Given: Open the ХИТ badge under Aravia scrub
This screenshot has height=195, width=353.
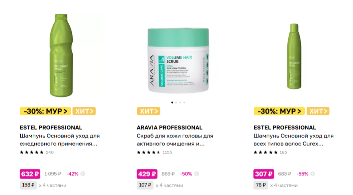Looking at the screenshot, I should 149,111.
